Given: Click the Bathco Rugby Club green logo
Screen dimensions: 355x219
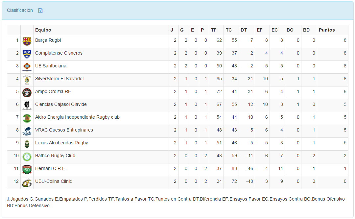Looking at the screenshot, I should coord(27,157).
